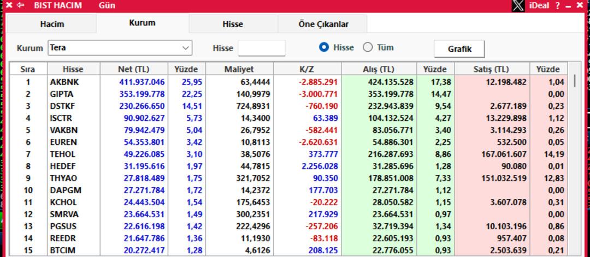
Task: Select the HEDEF stock name
Action: pos(62,166)
